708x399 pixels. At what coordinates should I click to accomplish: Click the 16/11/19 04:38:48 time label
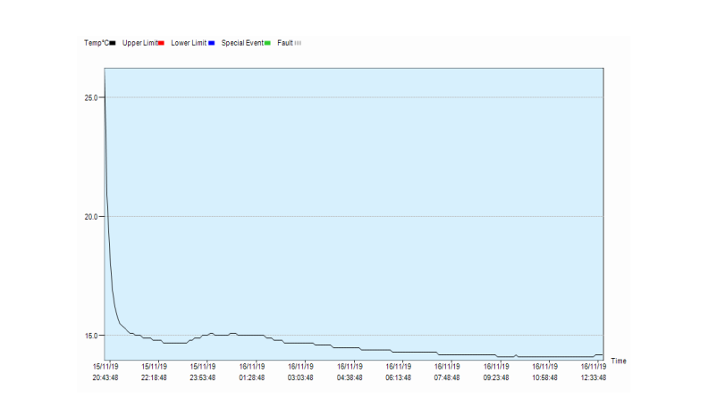click(350, 372)
